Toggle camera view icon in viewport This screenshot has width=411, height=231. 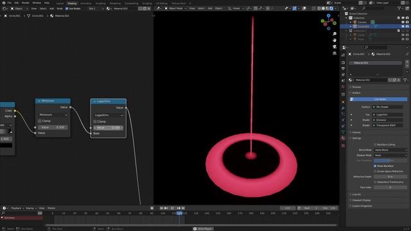pyautogui.click(x=335, y=47)
